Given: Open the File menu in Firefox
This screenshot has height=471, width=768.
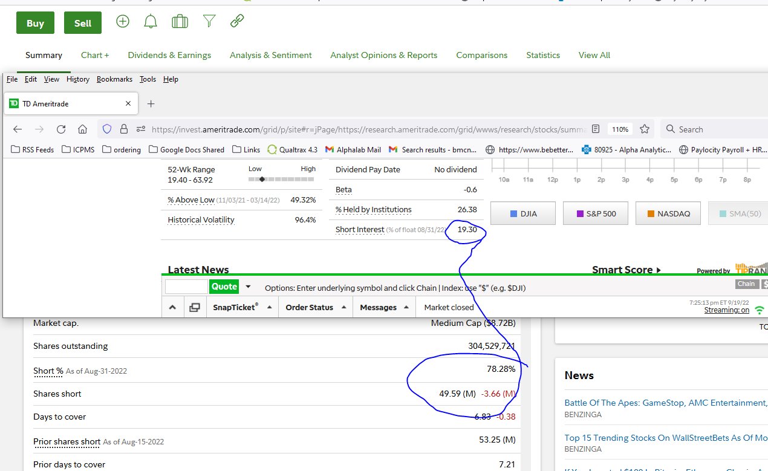Looking at the screenshot, I should pos(12,79).
